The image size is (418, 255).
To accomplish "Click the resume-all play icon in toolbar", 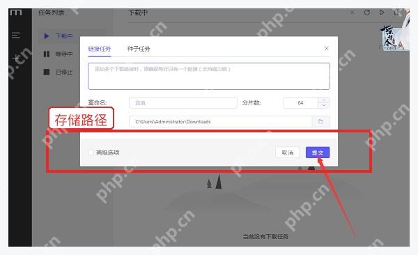I will [x=382, y=13].
